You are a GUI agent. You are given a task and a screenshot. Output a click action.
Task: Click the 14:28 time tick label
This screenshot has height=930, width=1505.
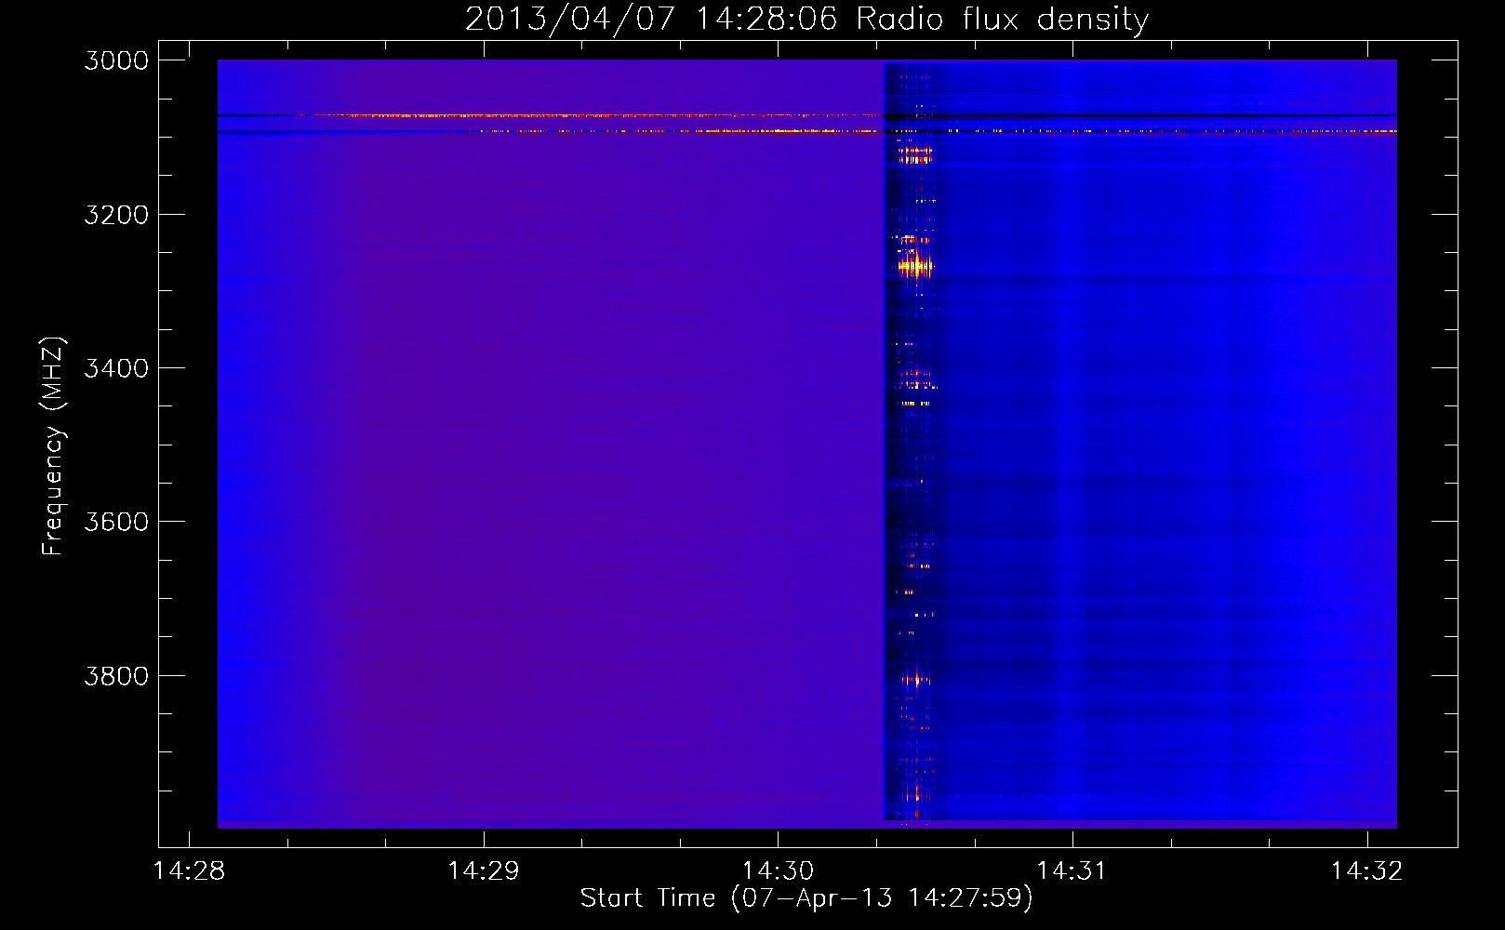(189, 870)
